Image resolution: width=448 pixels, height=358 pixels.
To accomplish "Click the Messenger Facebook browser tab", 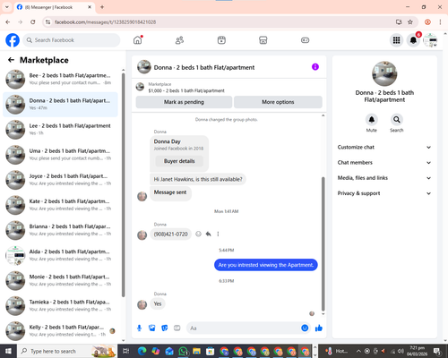I will 55,7.
